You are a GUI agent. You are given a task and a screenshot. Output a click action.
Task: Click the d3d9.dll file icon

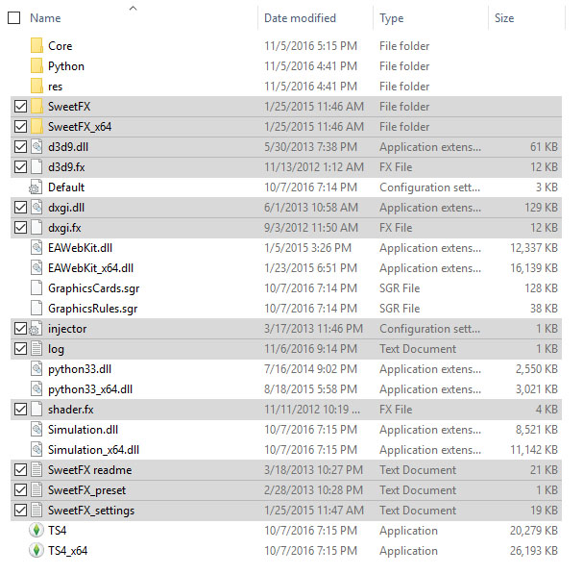click(36, 147)
